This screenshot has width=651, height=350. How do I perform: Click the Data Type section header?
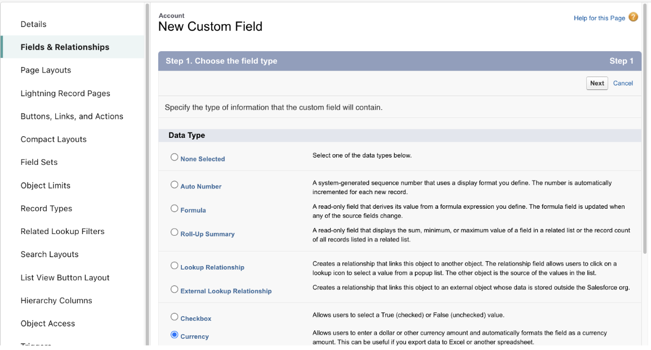[x=399, y=135]
